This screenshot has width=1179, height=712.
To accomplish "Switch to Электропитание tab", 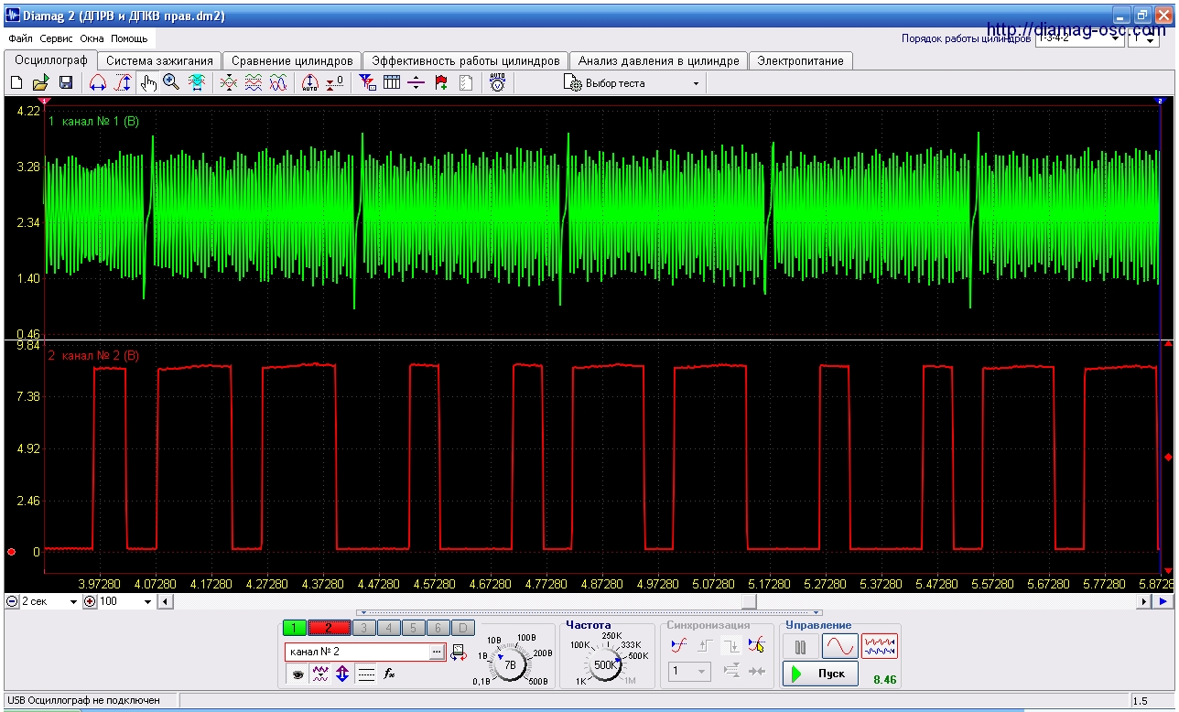I will tap(801, 60).
